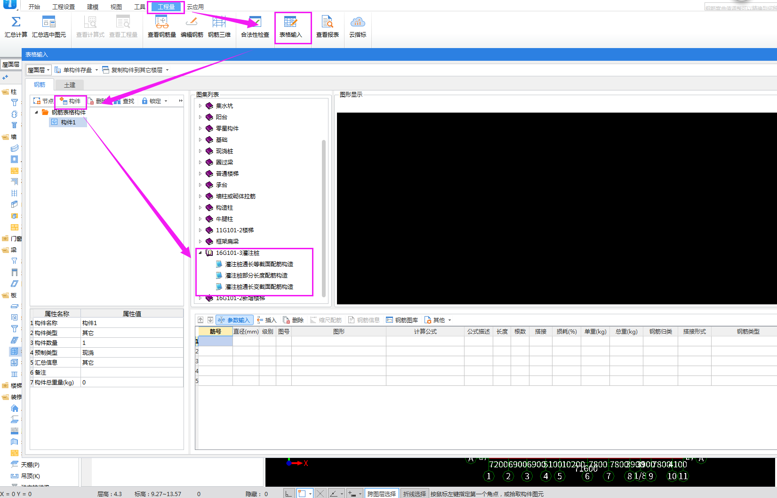Collapse the 16G101-3灌注桩 atlas node
This screenshot has width=777, height=498.
(x=200, y=253)
